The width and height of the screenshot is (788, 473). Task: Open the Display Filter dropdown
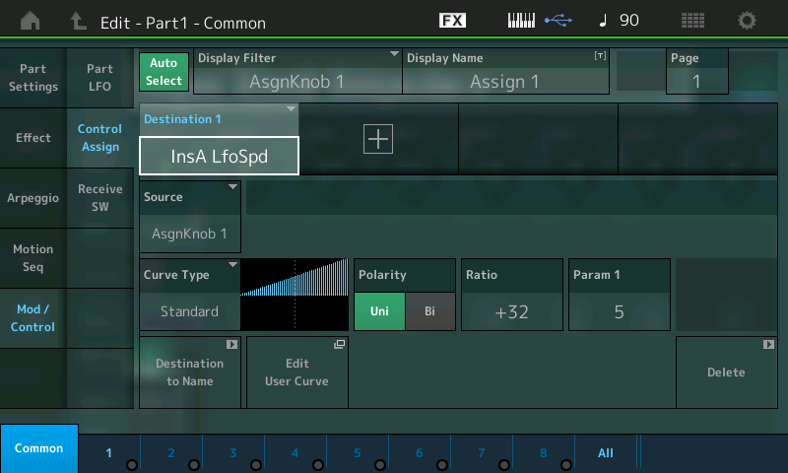click(x=297, y=71)
